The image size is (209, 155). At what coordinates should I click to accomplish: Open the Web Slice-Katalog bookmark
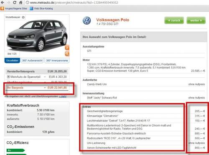[x=41, y=8]
